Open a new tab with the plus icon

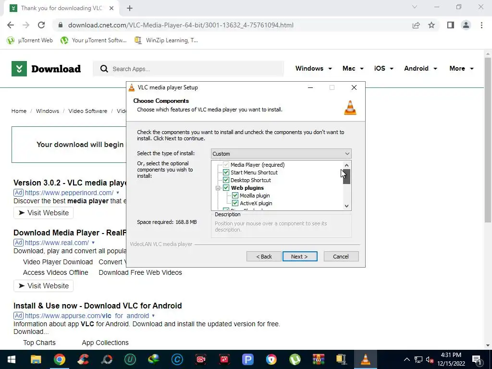[130, 8]
